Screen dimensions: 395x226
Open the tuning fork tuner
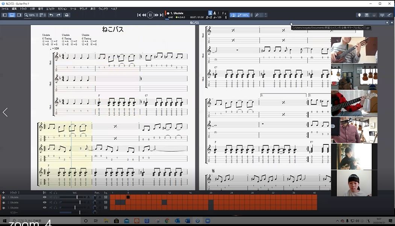pos(257,15)
